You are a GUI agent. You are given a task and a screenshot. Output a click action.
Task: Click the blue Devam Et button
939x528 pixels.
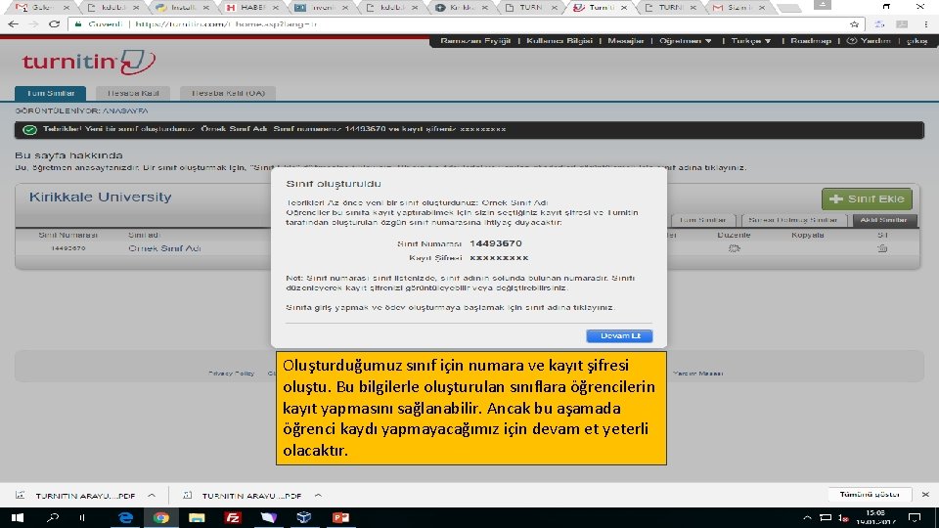pos(619,335)
